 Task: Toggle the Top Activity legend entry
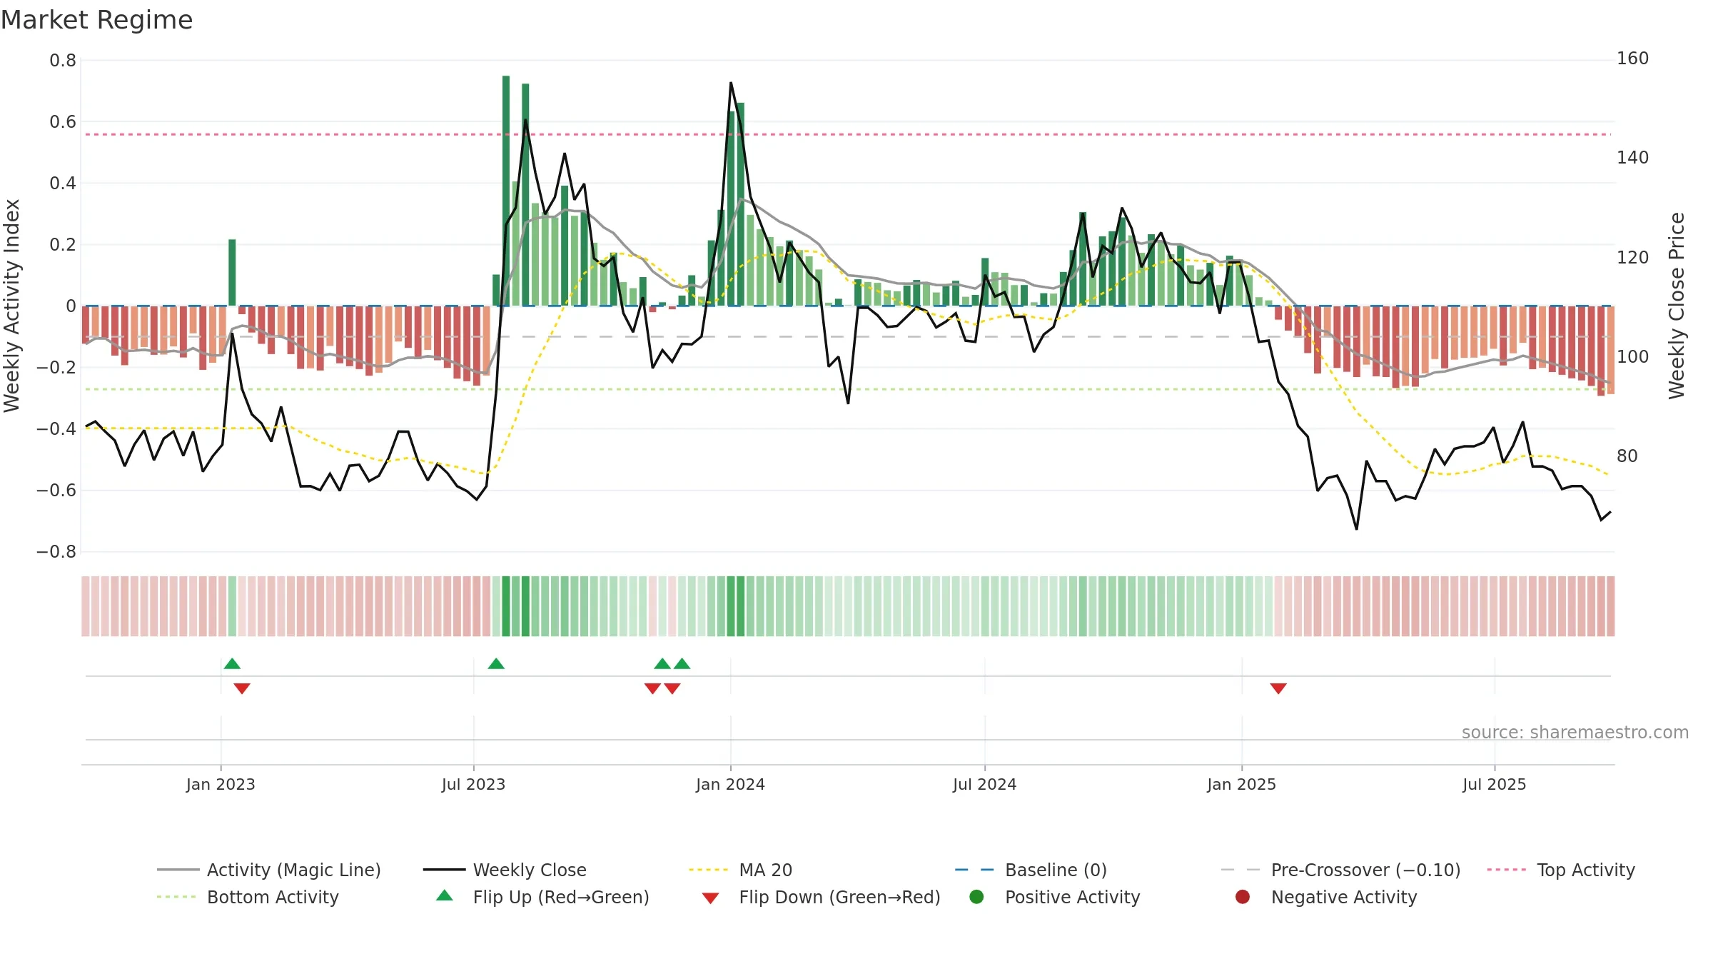coord(1561,870)
